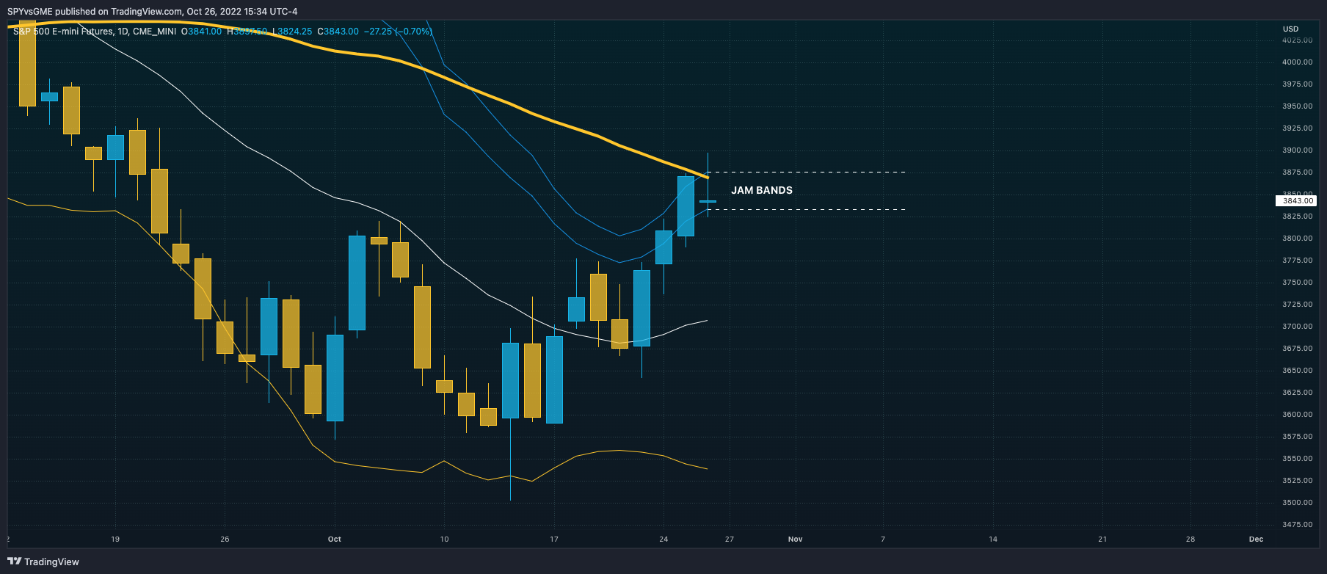
Task: Click the 3925.00 price axis label
Action: click(x=1297, y=128)
